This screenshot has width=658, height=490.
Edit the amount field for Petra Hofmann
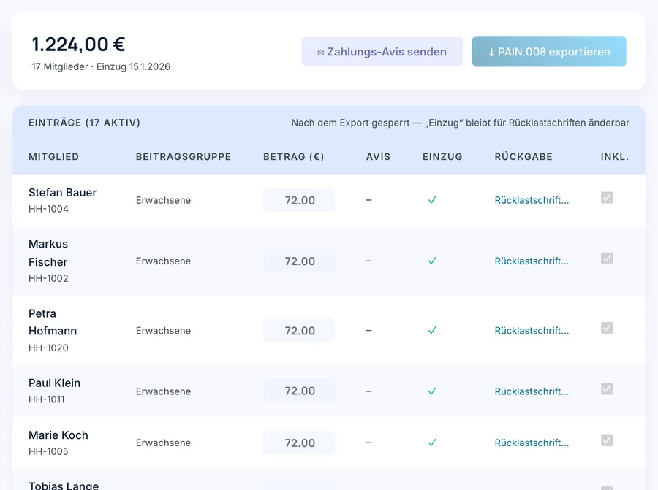(299, 330)
